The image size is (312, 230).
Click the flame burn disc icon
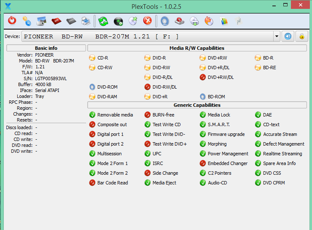point(209,21)
